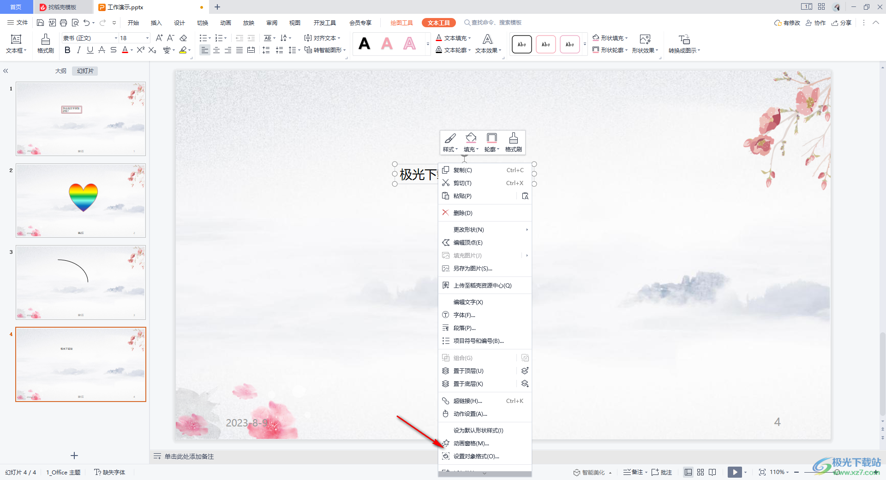Click bring forward icon beside 置于顶层

point(525,371)
